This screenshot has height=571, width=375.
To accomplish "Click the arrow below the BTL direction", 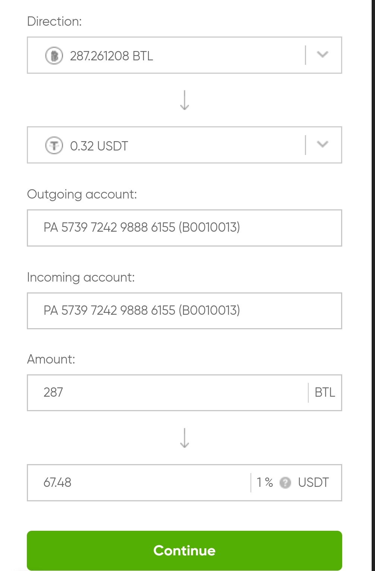I will tap(185, 100).
